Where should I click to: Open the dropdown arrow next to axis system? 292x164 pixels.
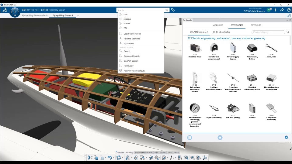(176, 158)
